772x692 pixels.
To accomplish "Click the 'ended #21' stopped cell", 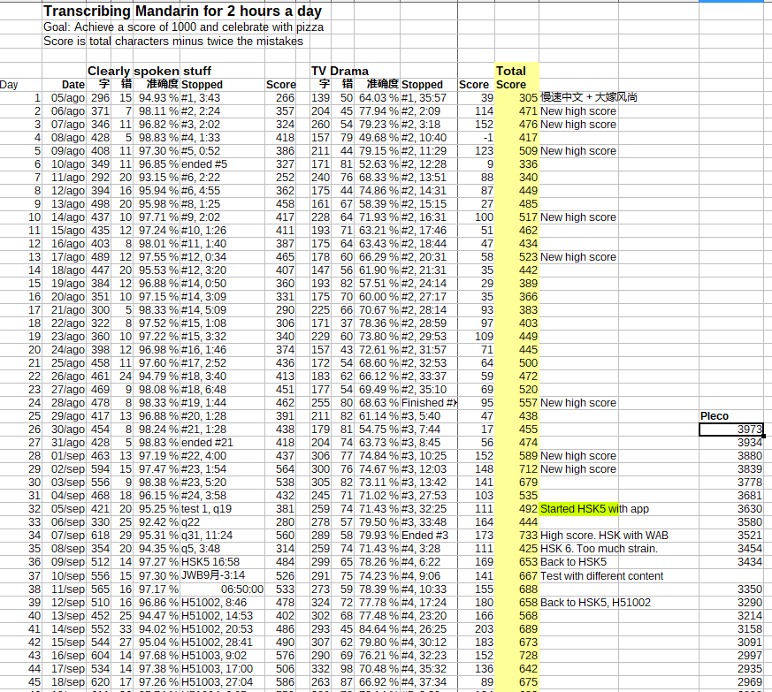I will click(209, 442).
